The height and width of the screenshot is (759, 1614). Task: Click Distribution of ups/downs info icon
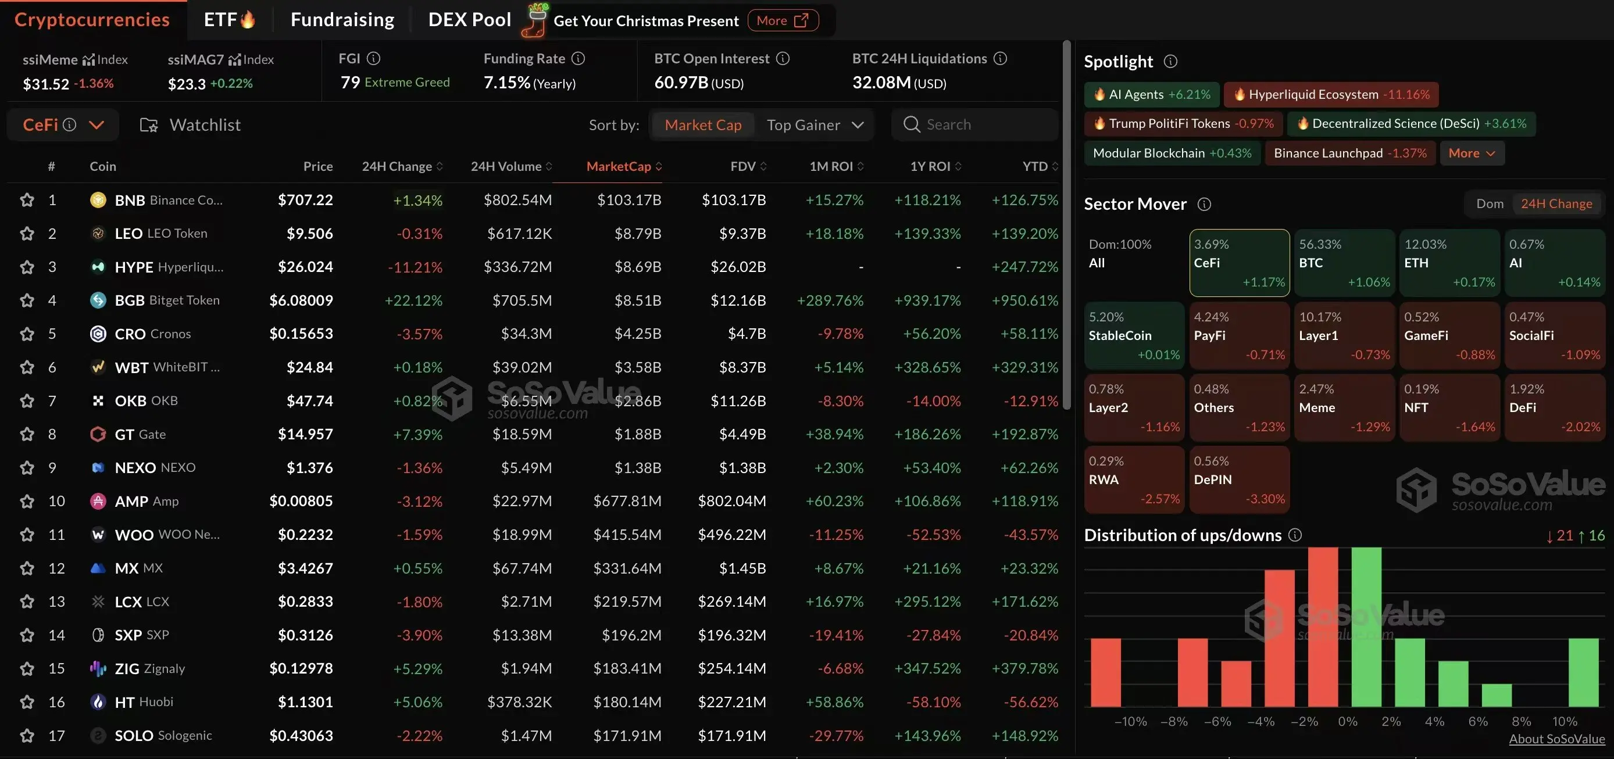point(1295,535)
